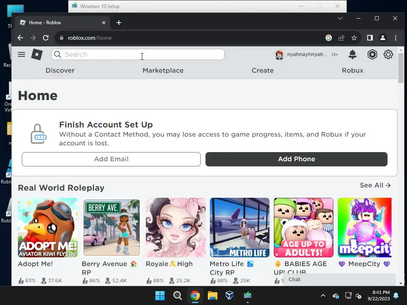Open the Metro Life City RP thumbnail
The image size is (407, 305).
[x=240, y=228]
